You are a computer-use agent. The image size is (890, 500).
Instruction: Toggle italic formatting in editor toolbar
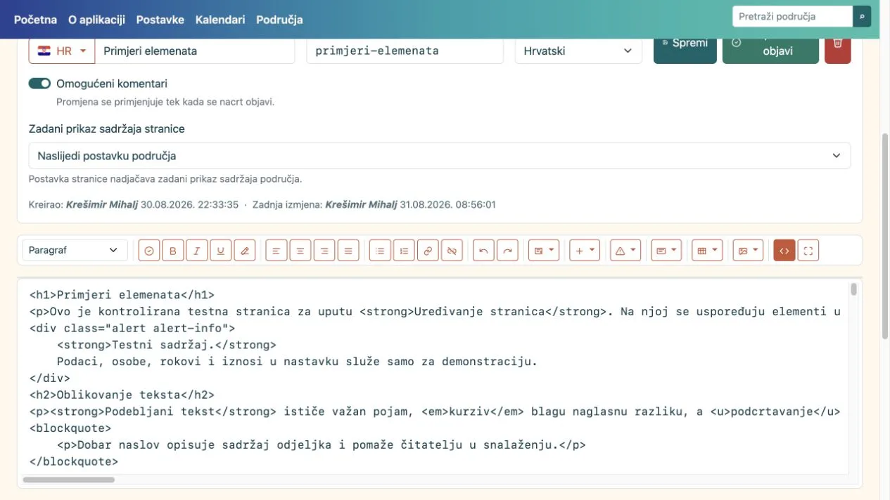coord(197,251)
